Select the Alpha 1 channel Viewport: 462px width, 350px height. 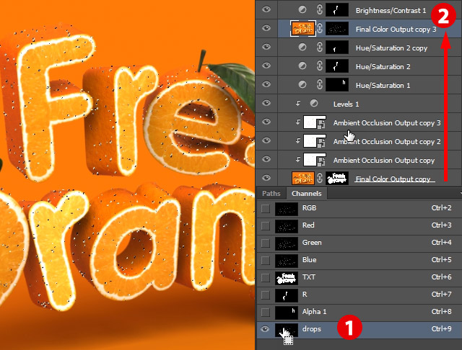359,312
